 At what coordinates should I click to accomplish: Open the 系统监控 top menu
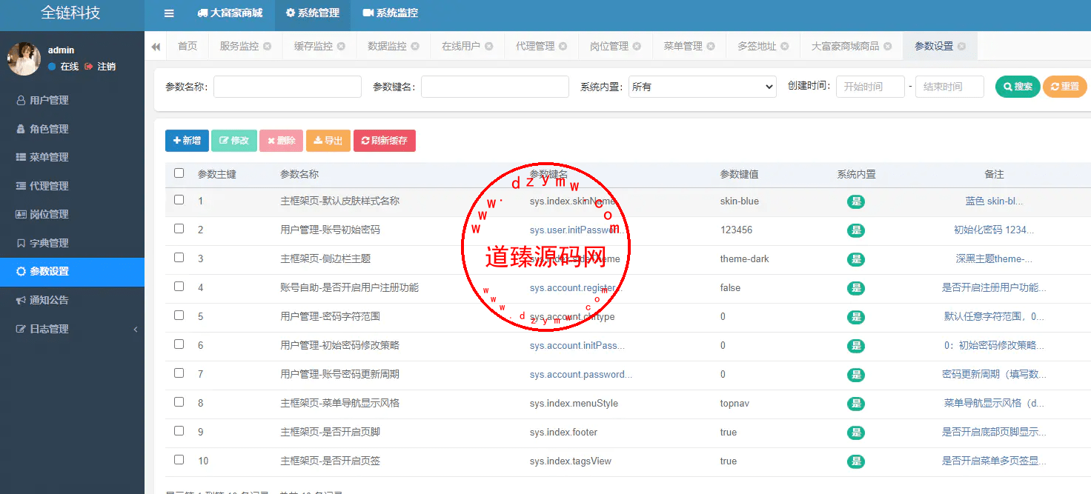coord(391,13)
